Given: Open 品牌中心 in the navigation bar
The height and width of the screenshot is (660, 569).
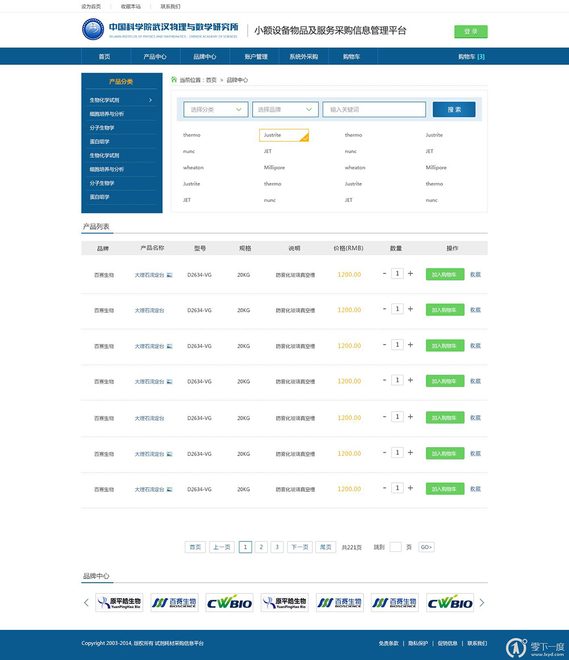Looking at the screenshot, I should pos(205,56).
